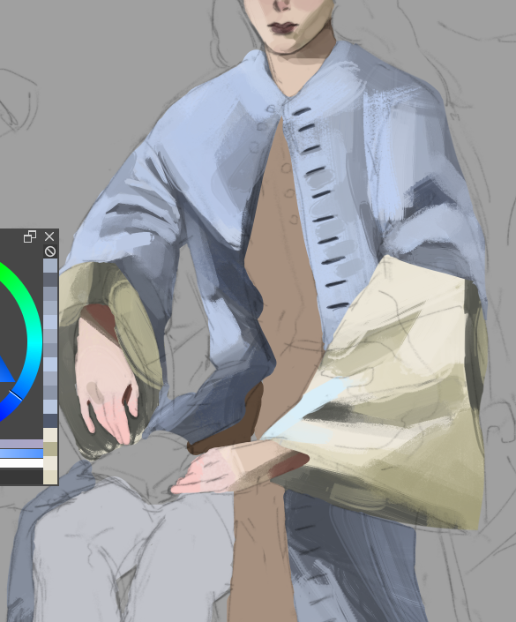The height and width of the screenshot is (622, 516).
Task: Pick the dark slate gray second swatch
Action: pos(50,280)
